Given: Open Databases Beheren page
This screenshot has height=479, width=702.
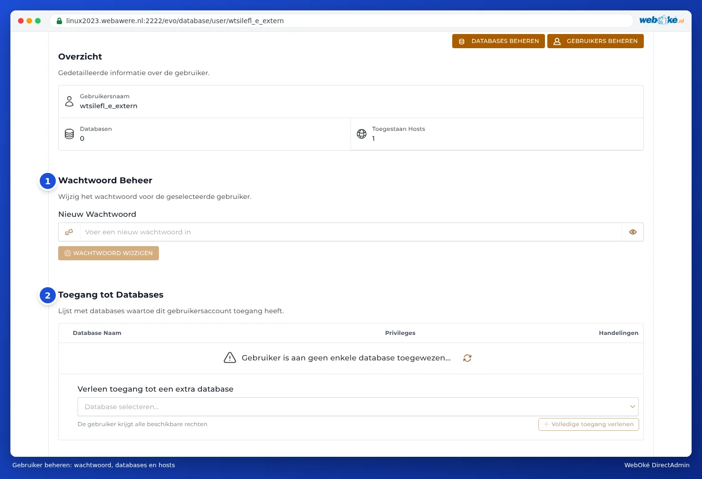Looking at the screenshot, I should pyautogui.click(x=499, y=41).
